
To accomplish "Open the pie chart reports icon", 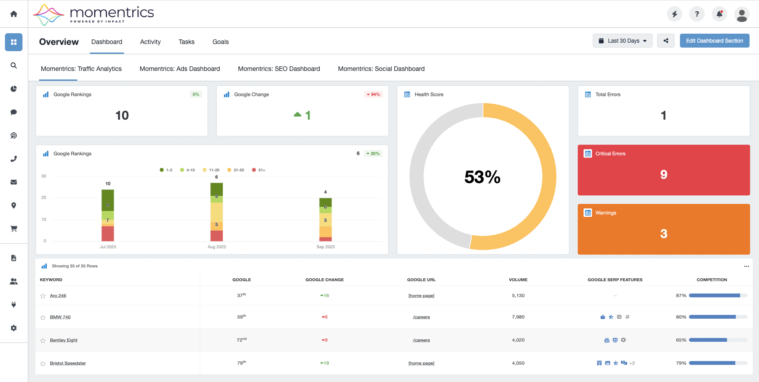I will [14, 89].
